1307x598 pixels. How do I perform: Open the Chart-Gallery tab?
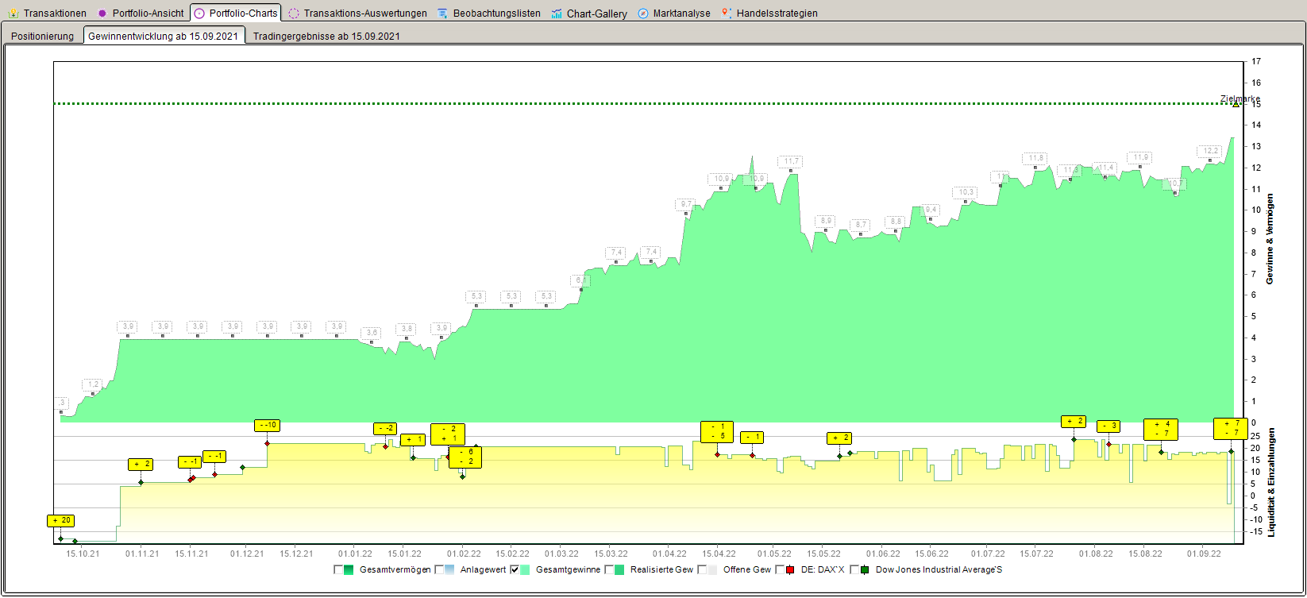589,14
